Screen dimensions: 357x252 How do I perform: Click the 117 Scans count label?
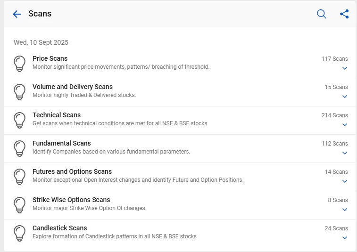pyautogui.click(x=335, y=59)
